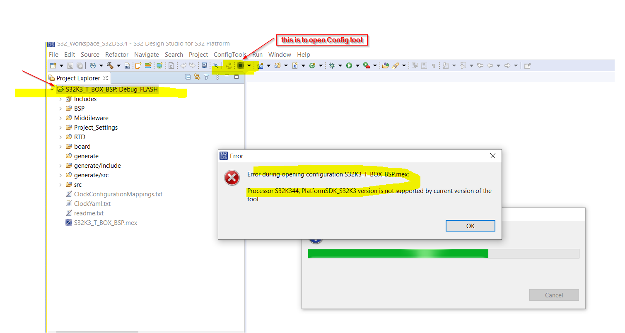The image size is (625, 333).
Task: Expand the RTD folder
Action: point(61,137)
